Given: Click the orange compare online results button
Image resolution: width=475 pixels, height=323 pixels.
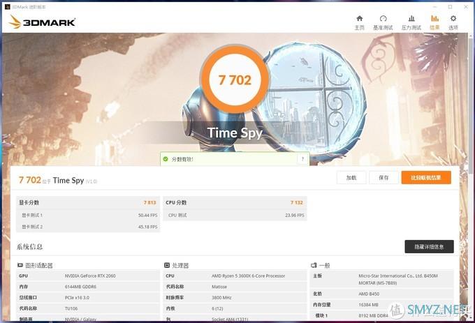Looking at the screenshot, I should pyautogui.click(x=426, y=177).
